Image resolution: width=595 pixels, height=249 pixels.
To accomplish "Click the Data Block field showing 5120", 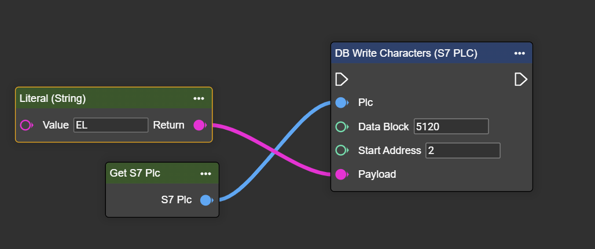I will pyautogui.click(x=451, y=126).
